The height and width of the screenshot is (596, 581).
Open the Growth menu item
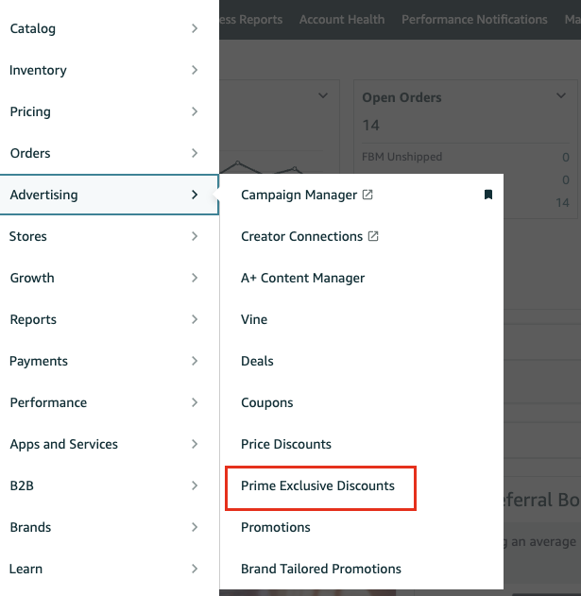click(32, 278)
